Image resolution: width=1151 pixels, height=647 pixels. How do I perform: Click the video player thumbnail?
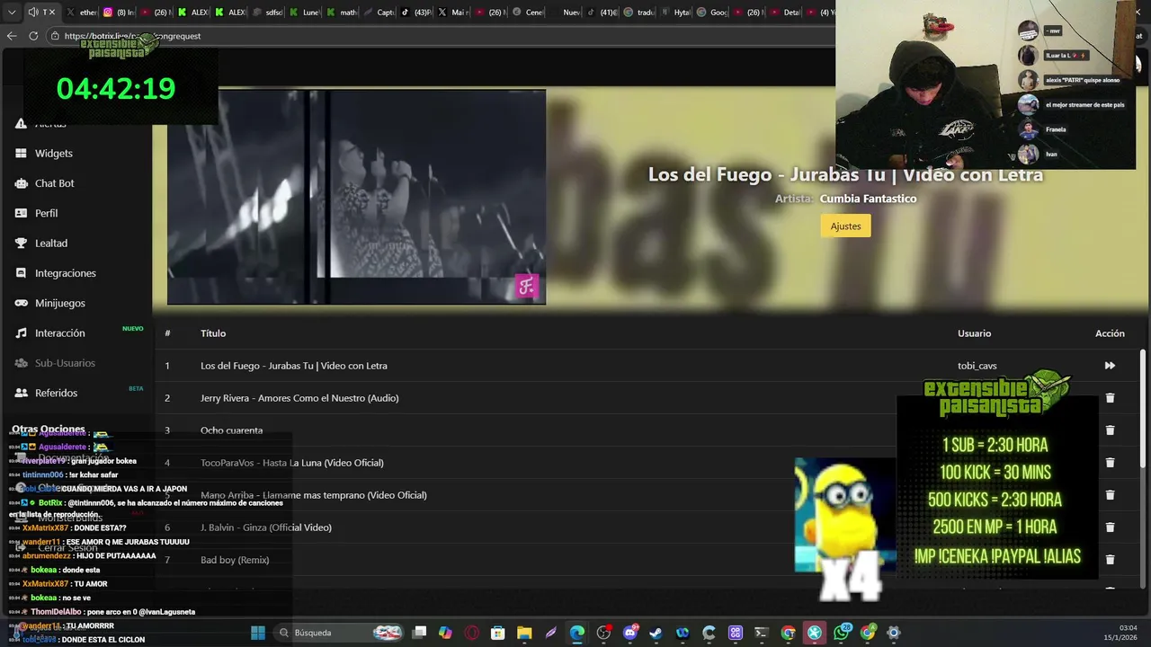pyautogui.click(x=356, y=198)
